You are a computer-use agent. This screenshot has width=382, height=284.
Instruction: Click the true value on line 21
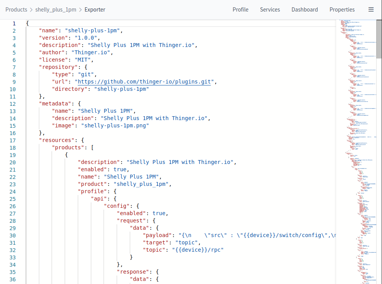tap(120, 169)
